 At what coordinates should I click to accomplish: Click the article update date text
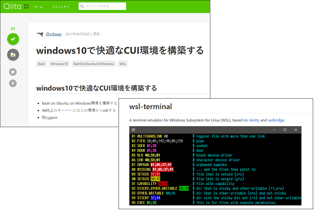point(82,34)
